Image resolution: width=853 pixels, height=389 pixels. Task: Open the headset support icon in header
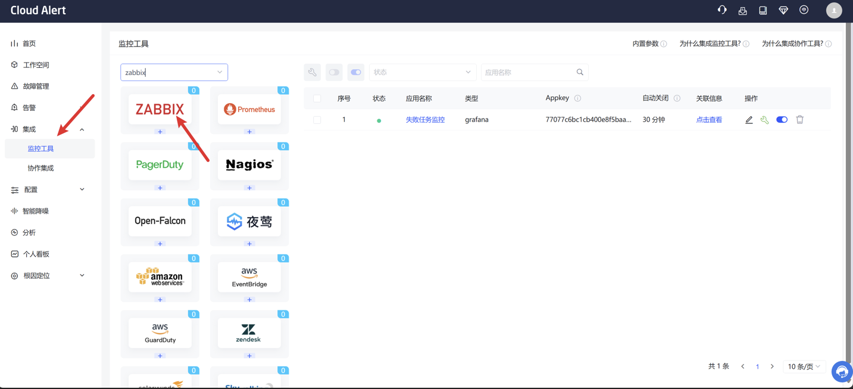click(722, 10)
